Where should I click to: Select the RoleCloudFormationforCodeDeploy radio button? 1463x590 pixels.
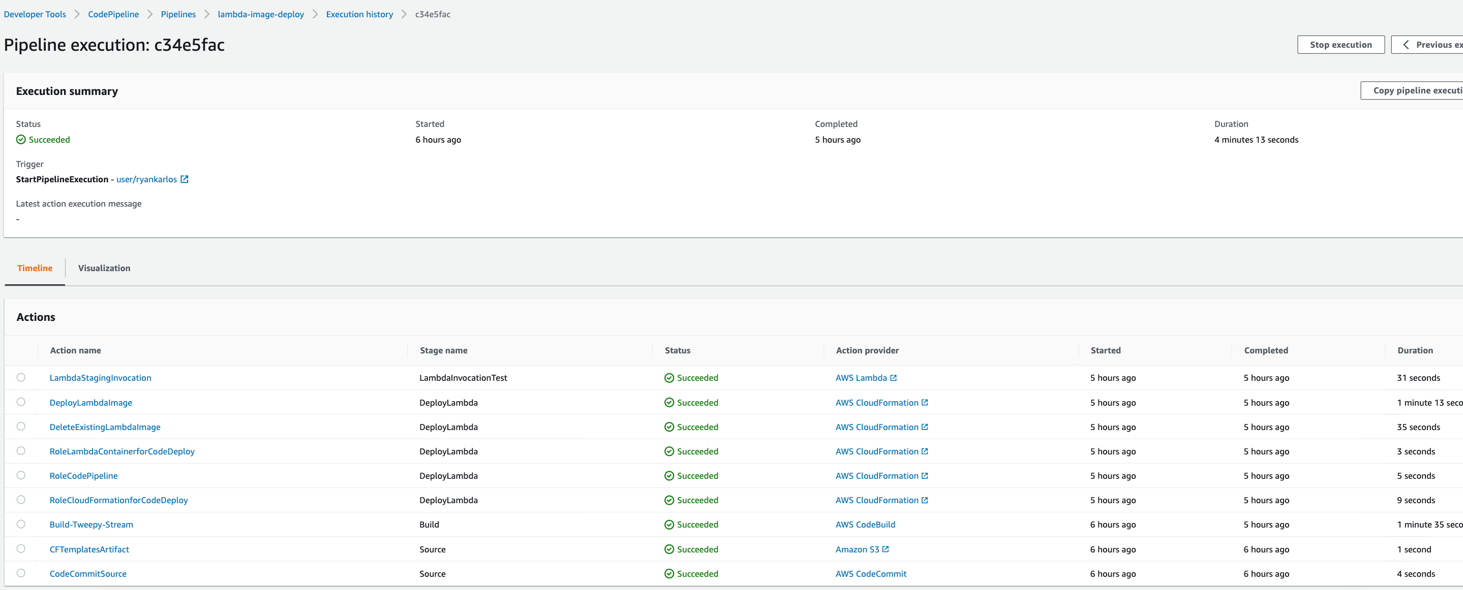21,499
